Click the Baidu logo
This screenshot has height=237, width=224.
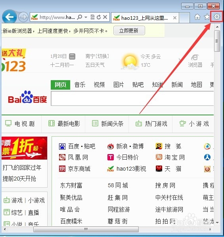(27, 97)
